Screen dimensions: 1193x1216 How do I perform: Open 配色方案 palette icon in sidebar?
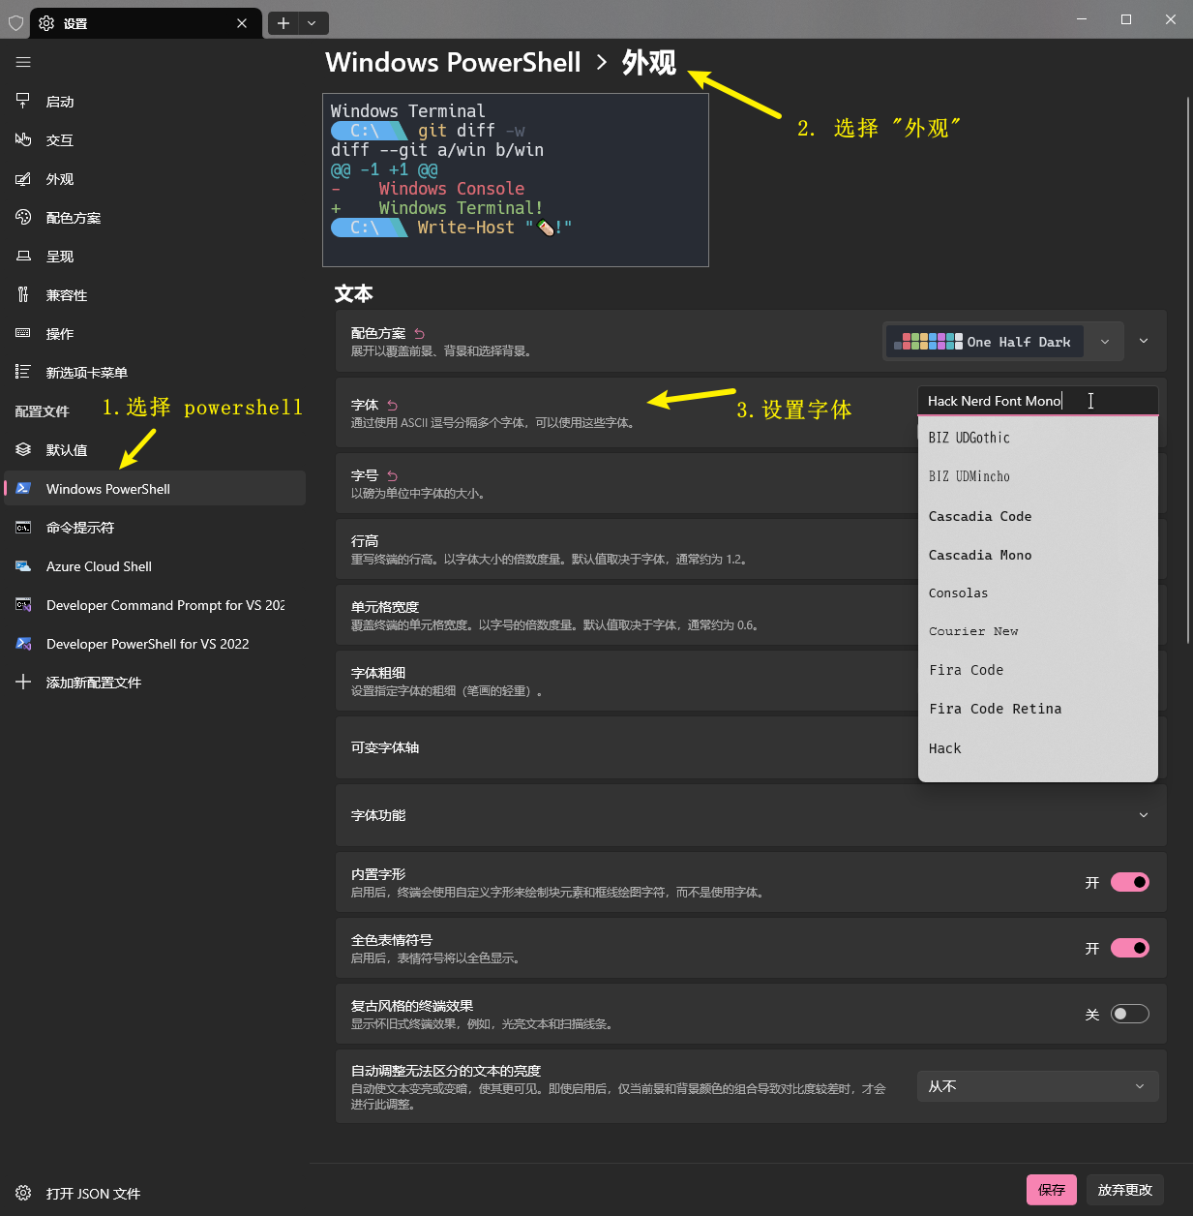pyautogui.click(x=23, y=217)
